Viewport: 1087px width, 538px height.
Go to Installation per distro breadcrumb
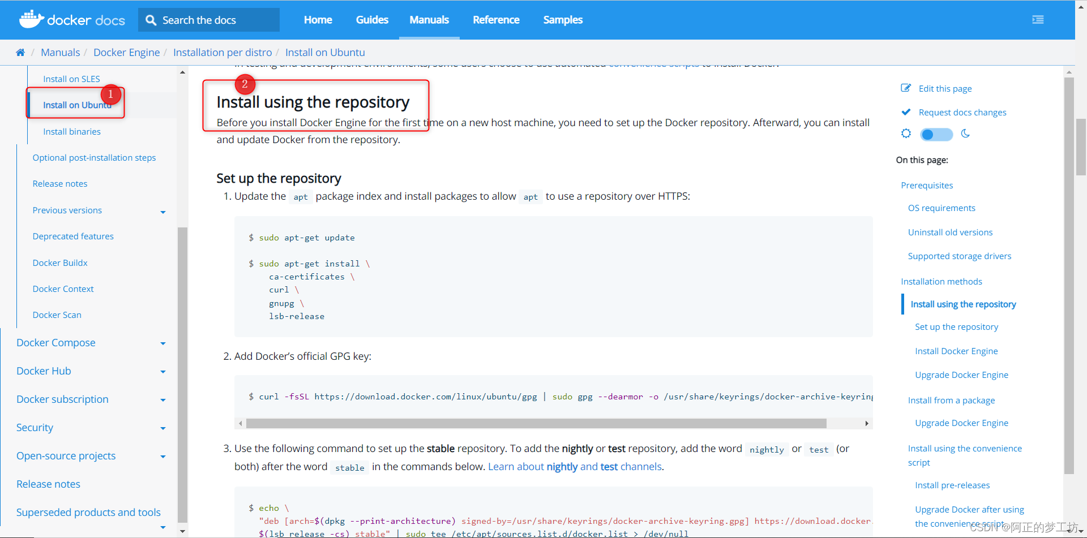(x=222, y=53)
